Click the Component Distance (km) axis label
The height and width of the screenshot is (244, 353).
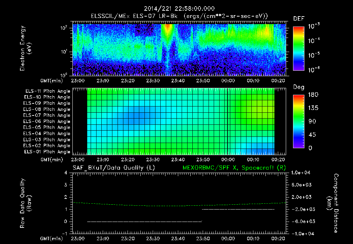(333, 203)
